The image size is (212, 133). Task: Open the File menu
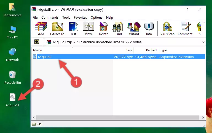pos(35,18)
